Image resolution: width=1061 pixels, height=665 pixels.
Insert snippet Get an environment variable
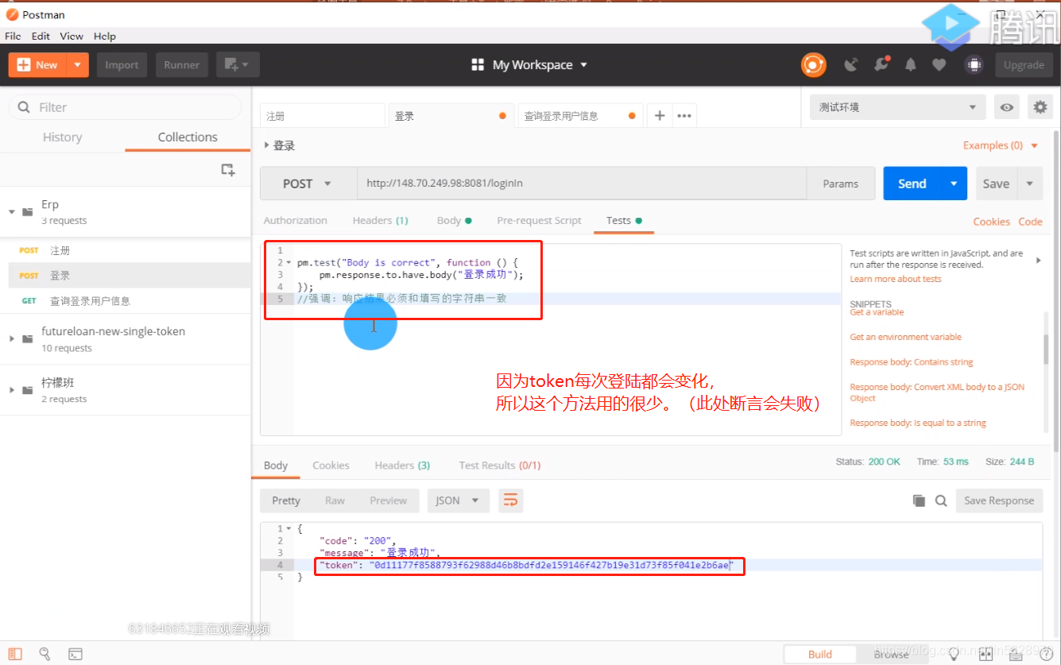click(906, 337)
